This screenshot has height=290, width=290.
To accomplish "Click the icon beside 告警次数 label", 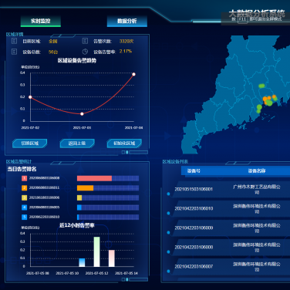I will coord(85,41).
